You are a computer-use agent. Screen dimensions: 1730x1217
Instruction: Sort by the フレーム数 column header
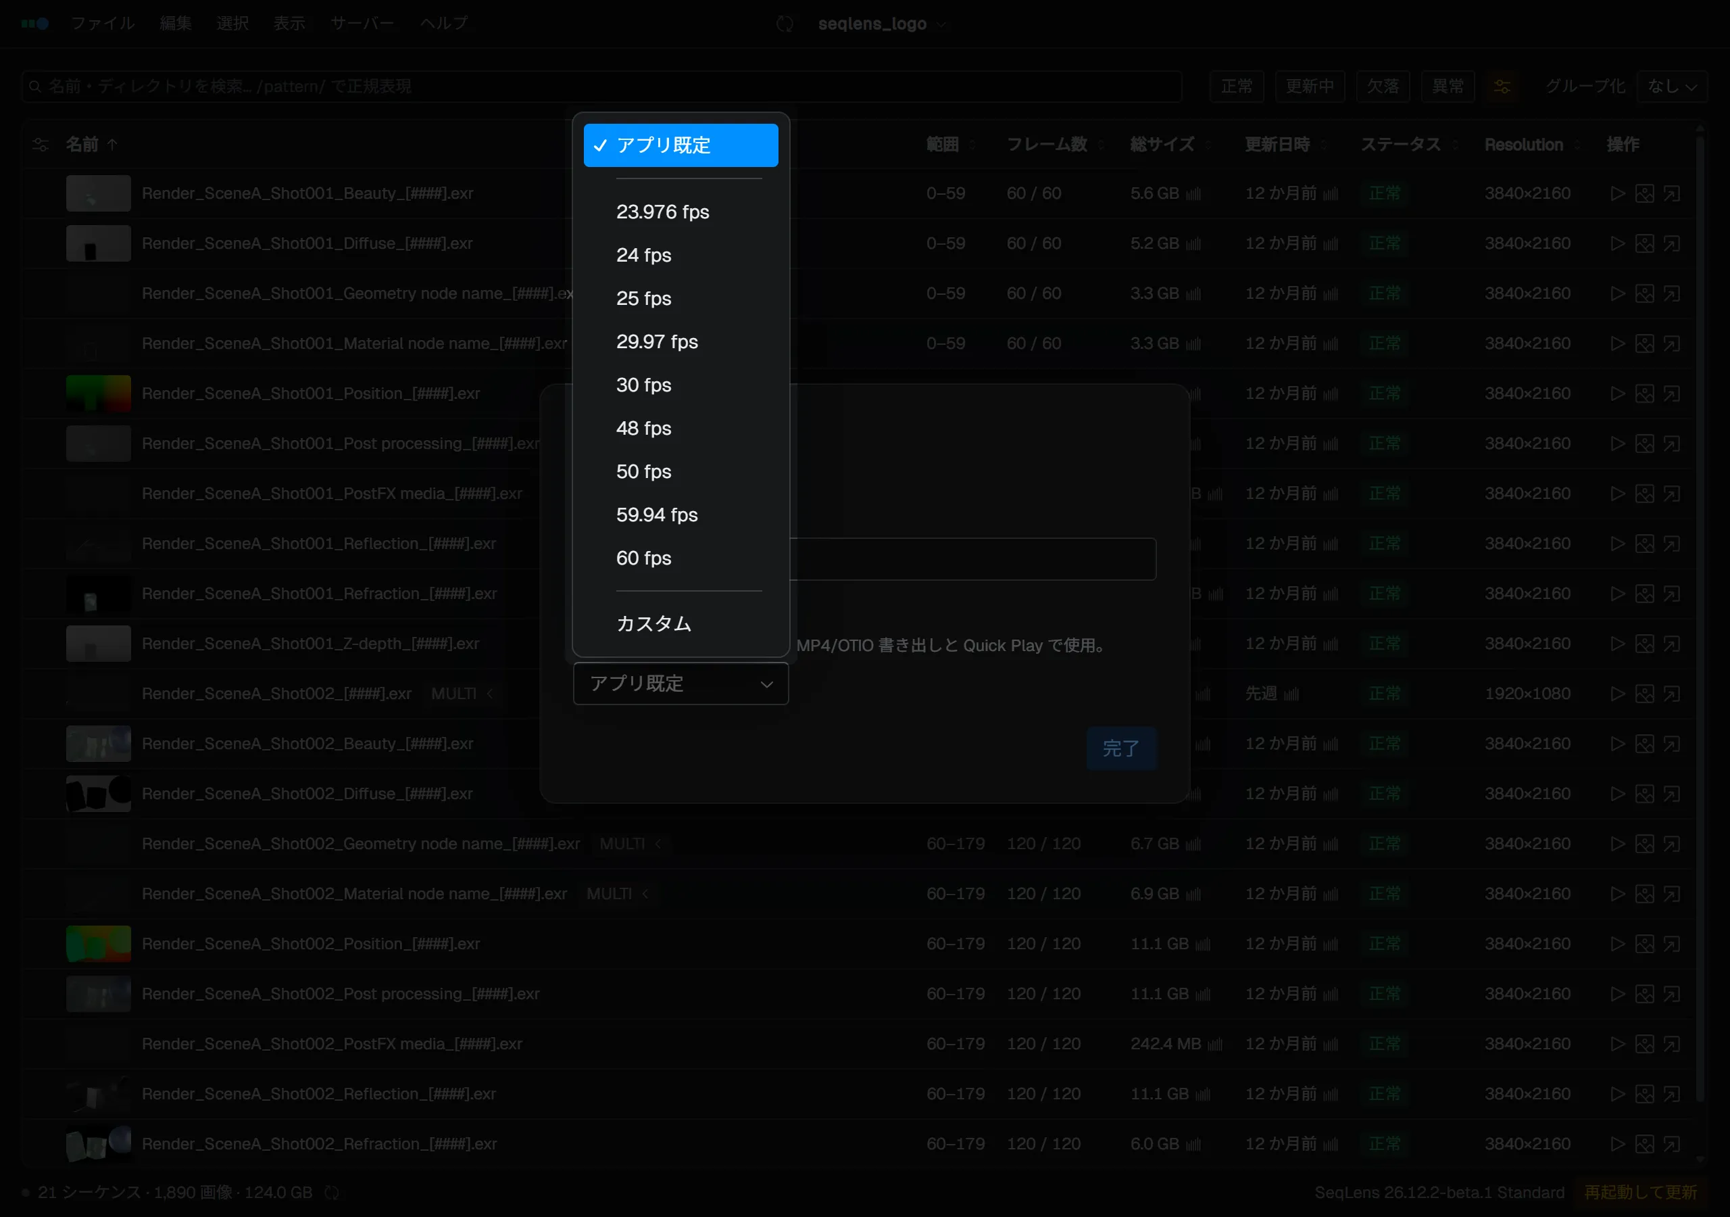1055,145
